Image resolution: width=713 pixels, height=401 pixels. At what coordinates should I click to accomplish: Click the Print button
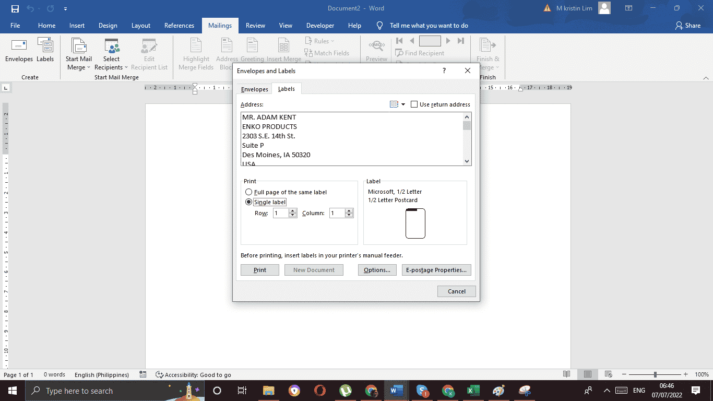tap(260, 270)
